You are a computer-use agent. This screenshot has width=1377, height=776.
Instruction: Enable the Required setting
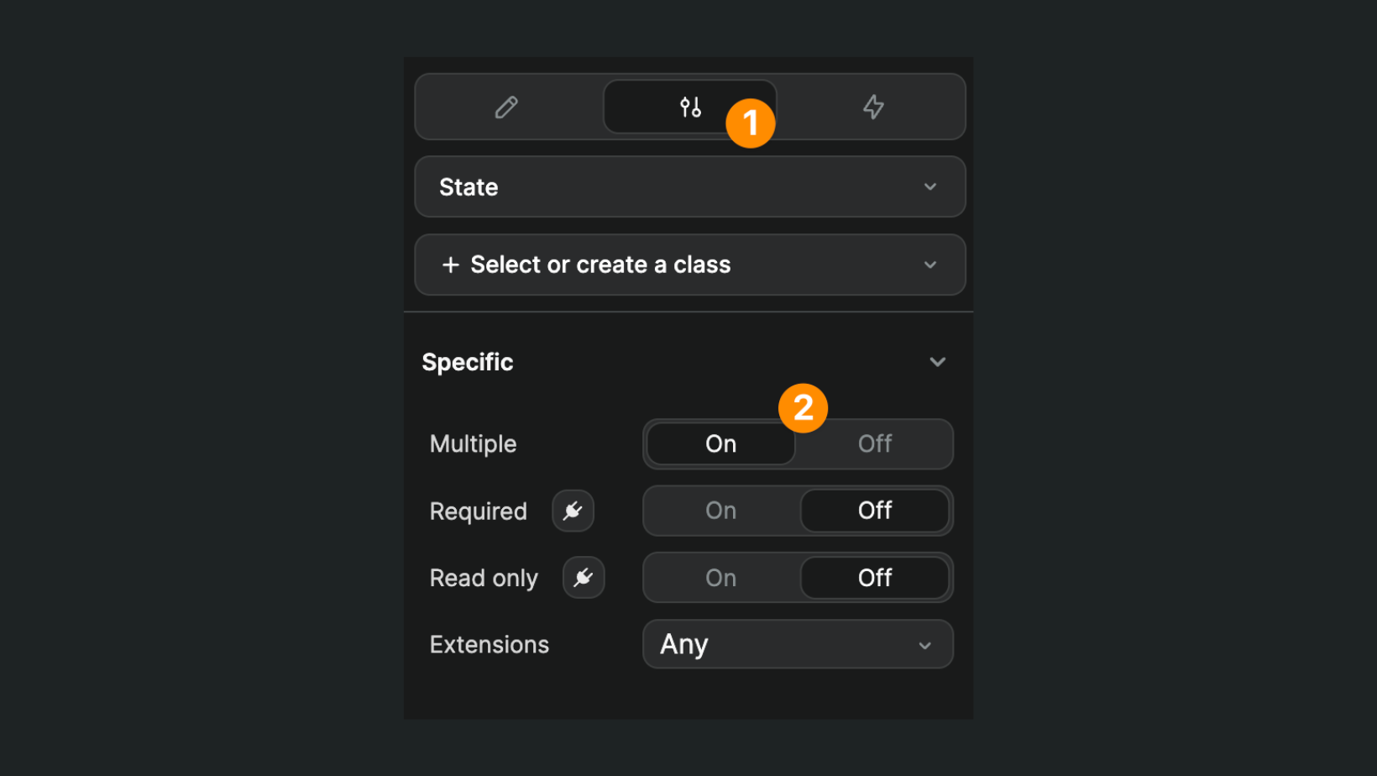[720, 511]
